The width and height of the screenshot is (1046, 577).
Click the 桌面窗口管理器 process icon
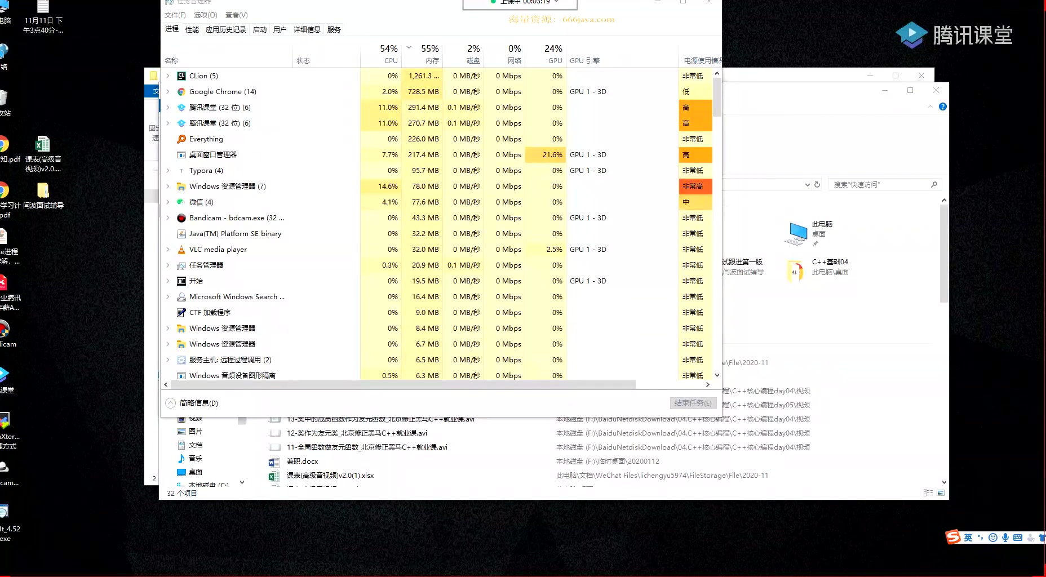click(181, 155)
